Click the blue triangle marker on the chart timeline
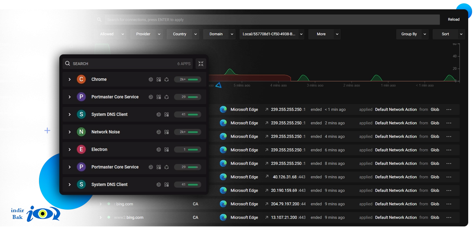The width and height of the screenshot is (475, 230). point(218,85)
